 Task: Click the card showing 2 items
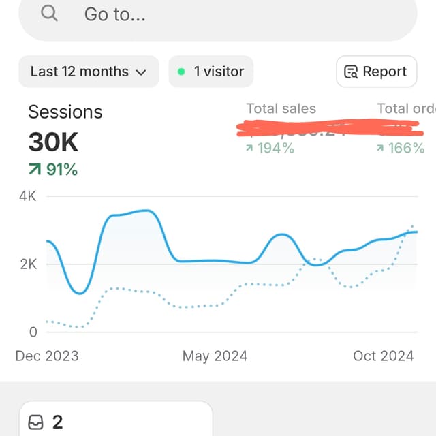116,419
